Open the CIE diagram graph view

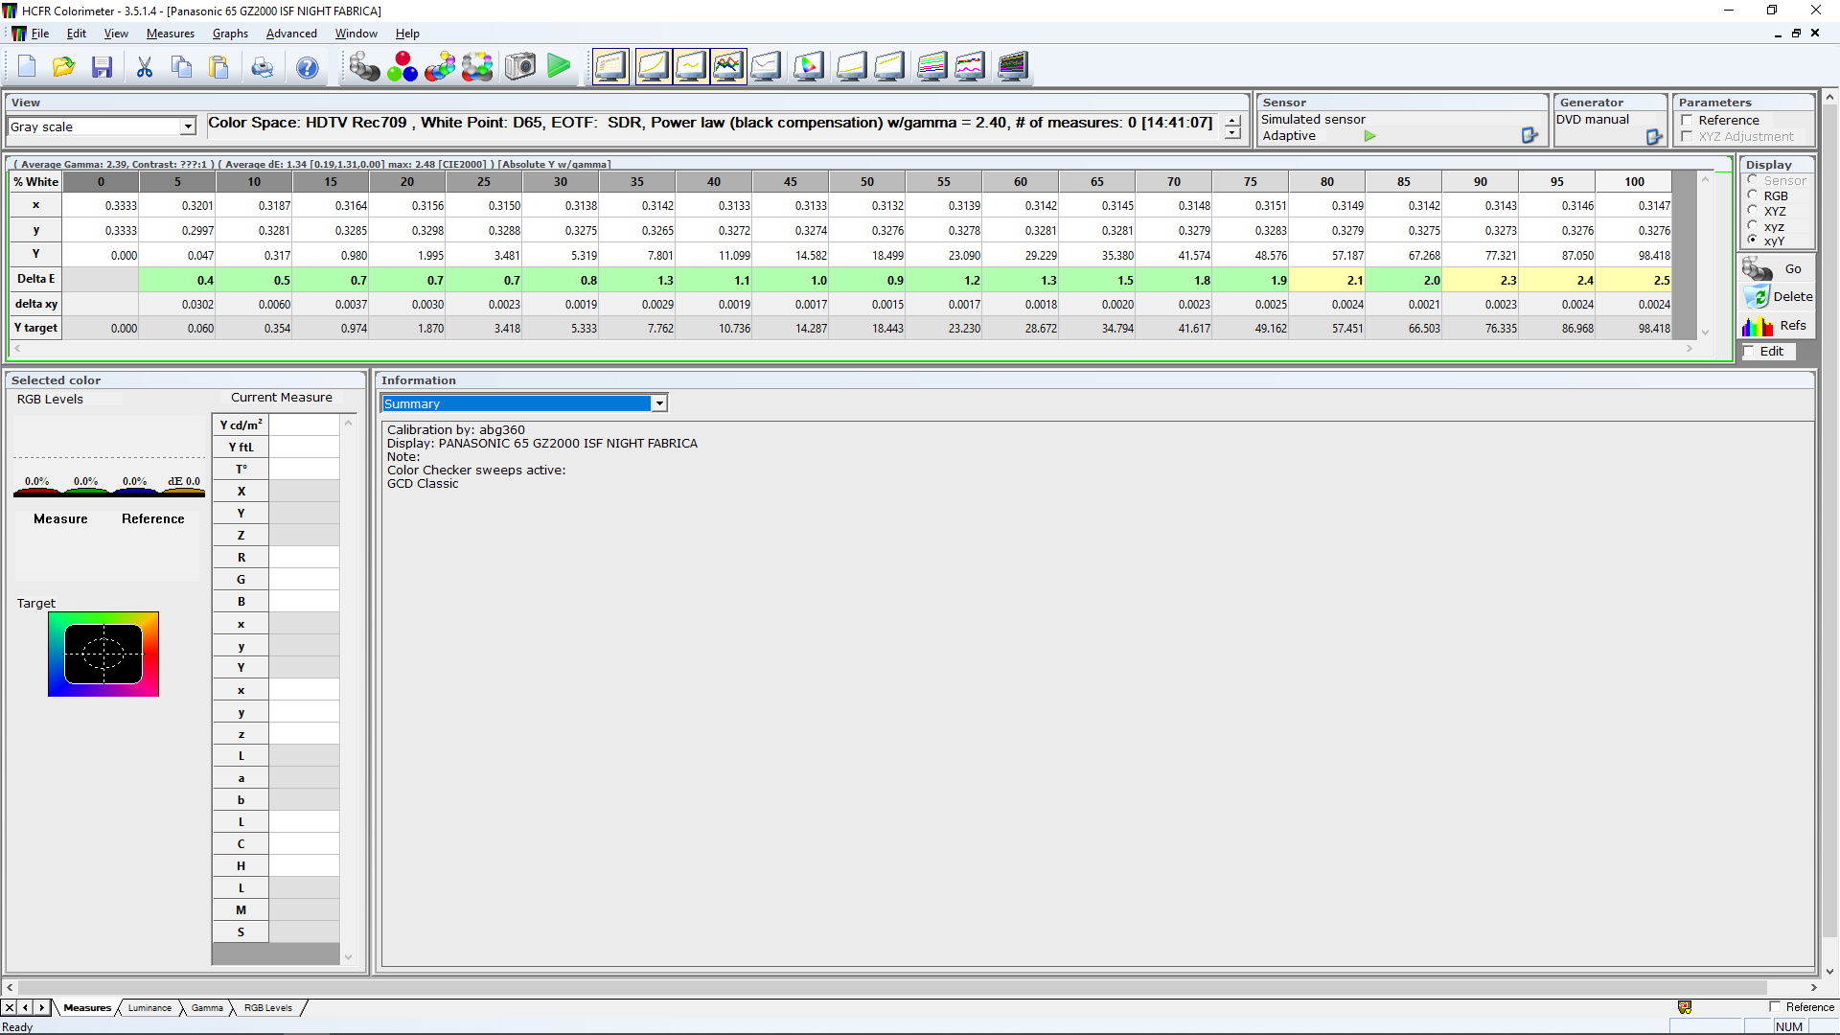tap(808, 67)
